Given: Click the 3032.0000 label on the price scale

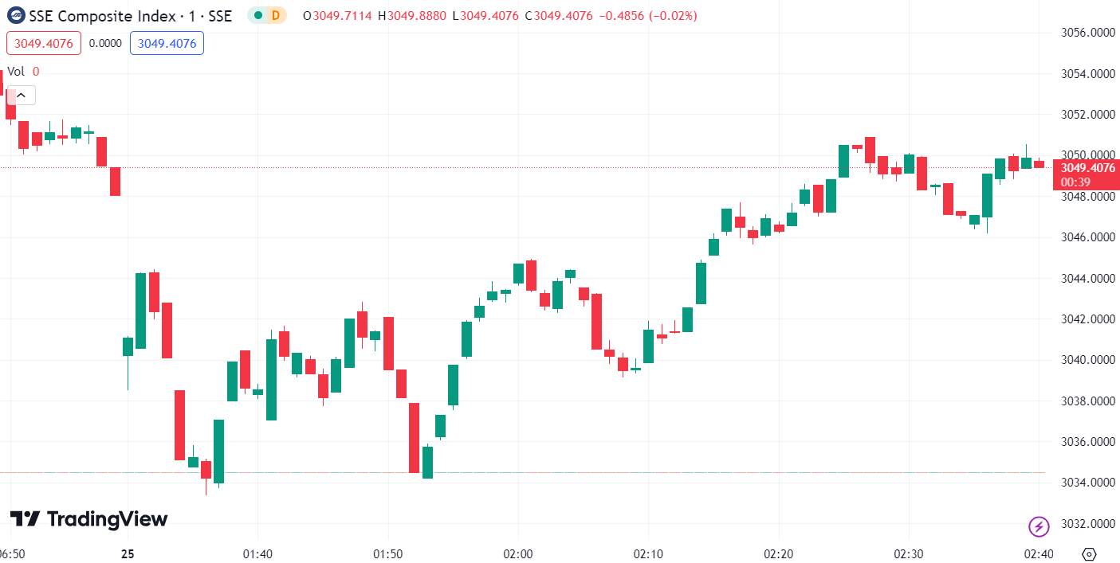Looking at the screenshot, I should pos(1087,524).
